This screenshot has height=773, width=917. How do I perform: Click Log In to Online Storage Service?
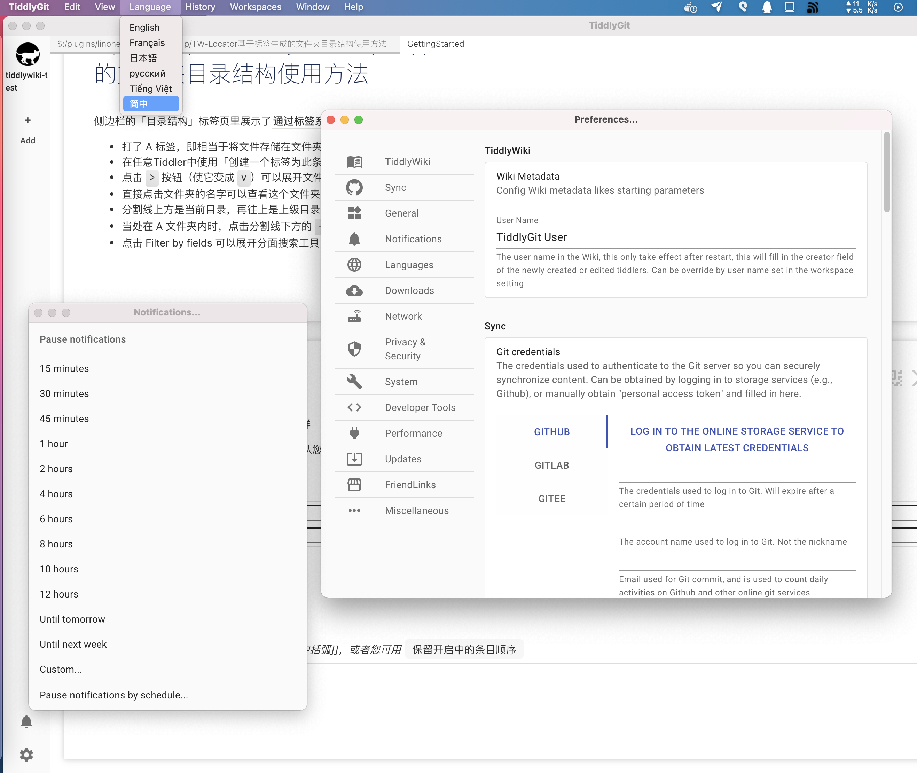[737, 439]
